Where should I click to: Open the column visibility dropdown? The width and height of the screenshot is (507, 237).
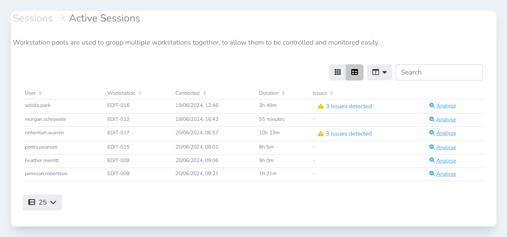(379, 72)
